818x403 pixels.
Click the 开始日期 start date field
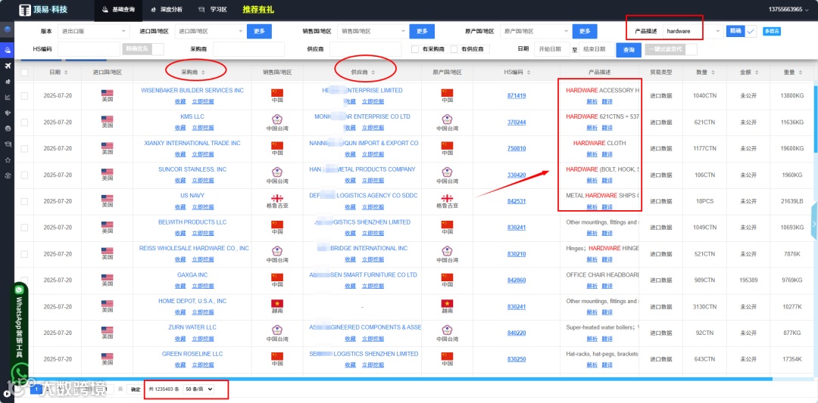551,49
